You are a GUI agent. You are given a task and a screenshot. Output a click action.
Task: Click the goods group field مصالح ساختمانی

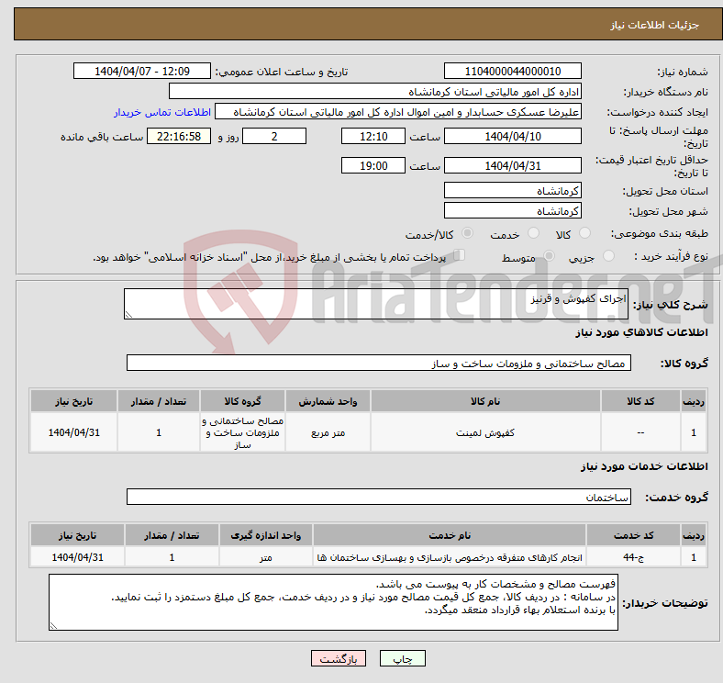379,363
